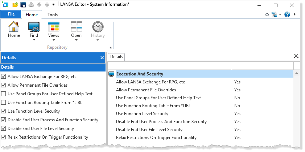Open the File menu

tap(11, 14)
